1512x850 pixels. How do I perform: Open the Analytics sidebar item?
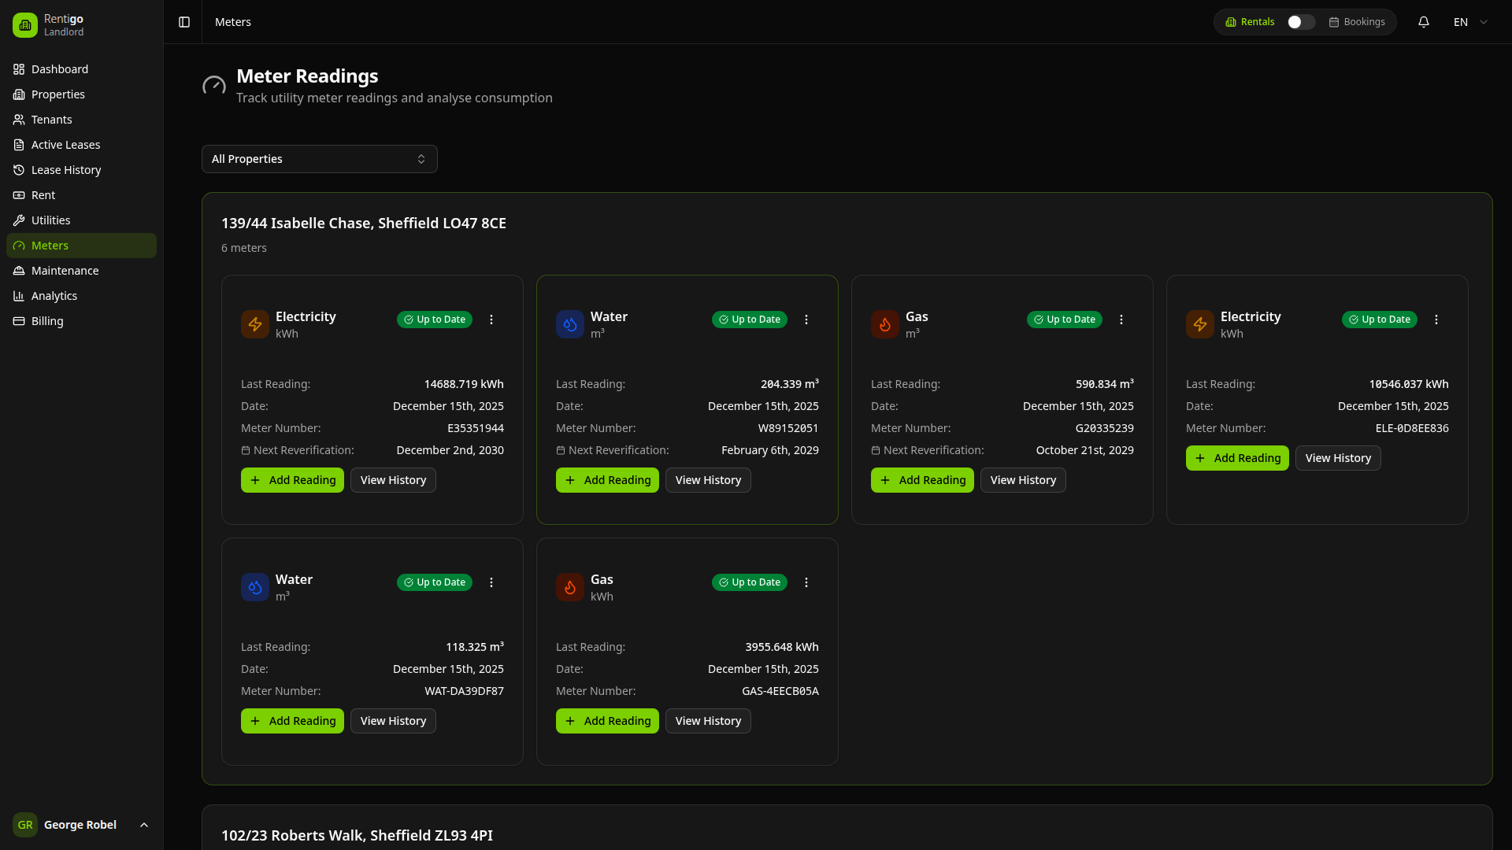[54, 296]
